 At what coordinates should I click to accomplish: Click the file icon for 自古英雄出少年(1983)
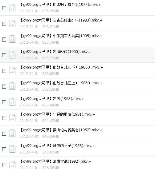(x=12, y=23)
